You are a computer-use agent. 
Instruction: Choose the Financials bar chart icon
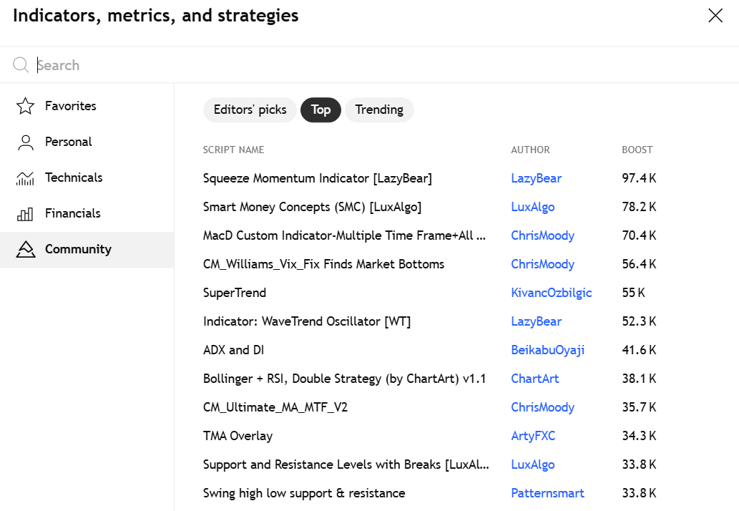[x=25, y=213]
